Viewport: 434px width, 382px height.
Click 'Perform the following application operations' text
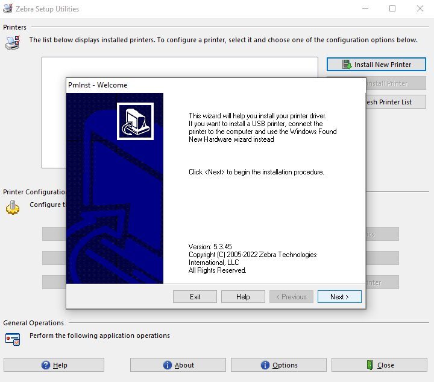99,336
